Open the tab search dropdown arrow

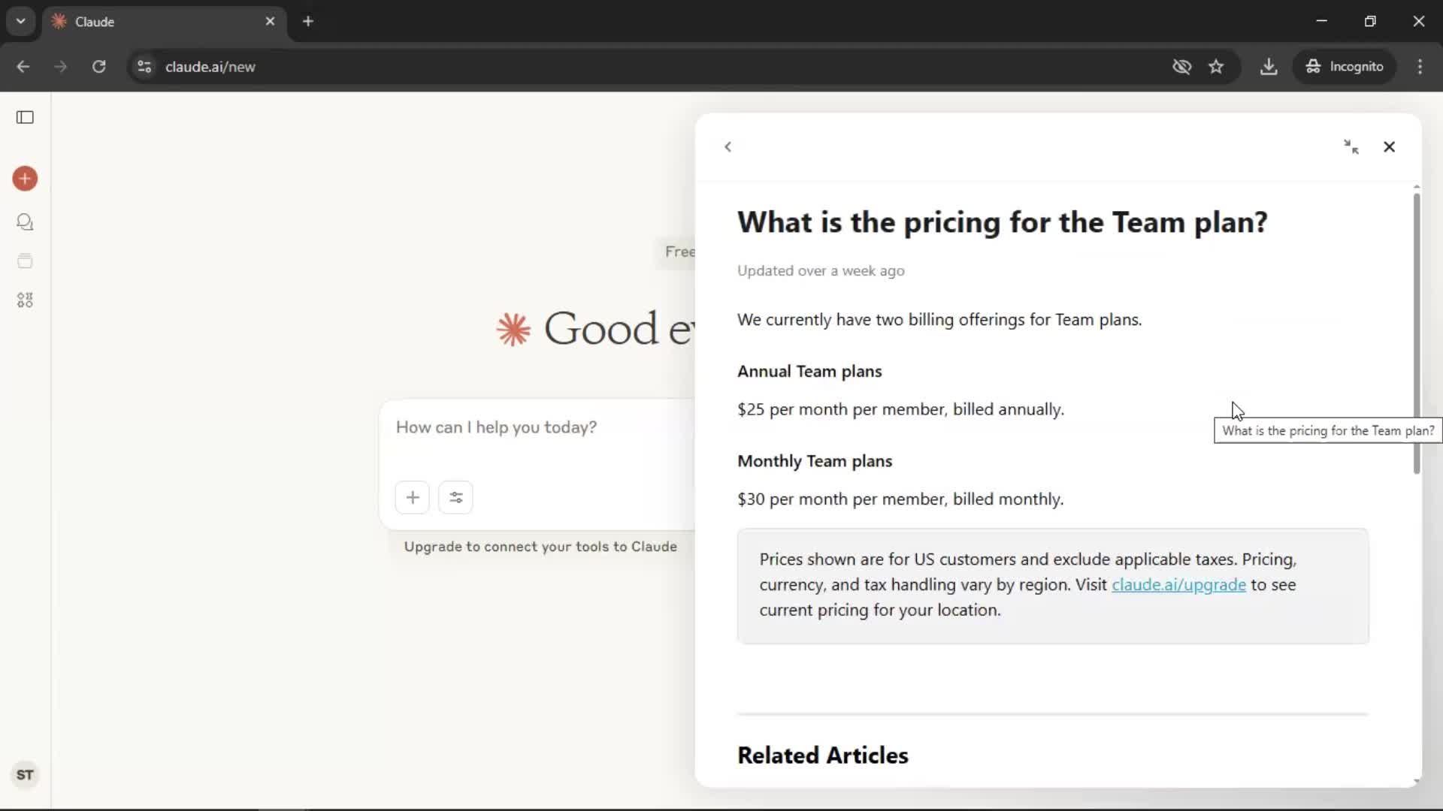tap(21, 21)
